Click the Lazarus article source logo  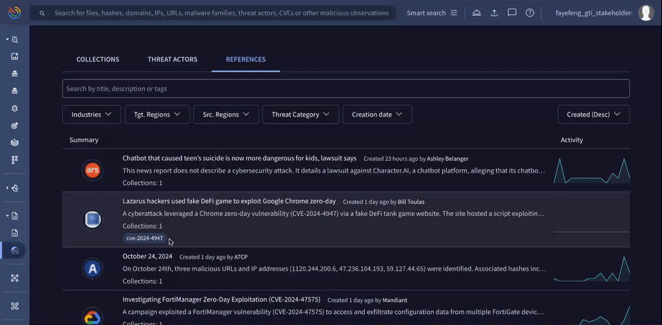coord(92,219)
